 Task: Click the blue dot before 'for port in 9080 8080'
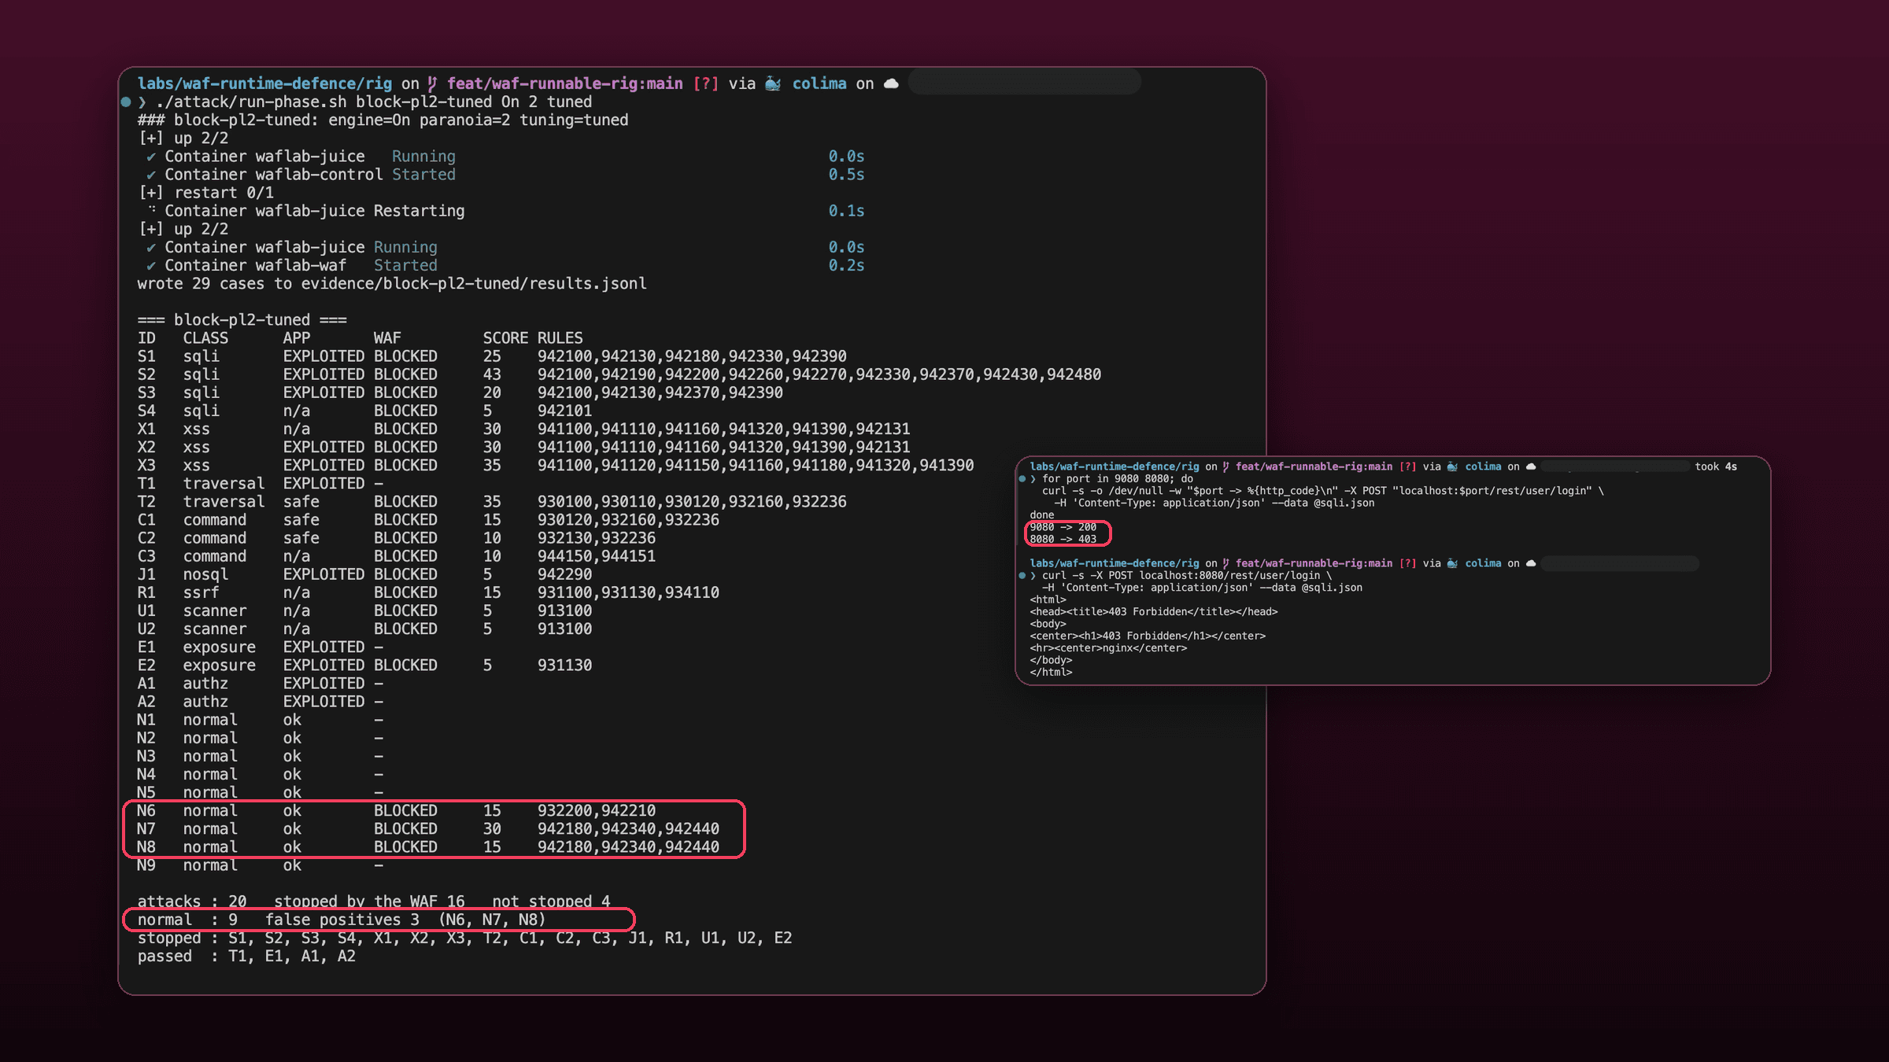tap(1022, 478)
